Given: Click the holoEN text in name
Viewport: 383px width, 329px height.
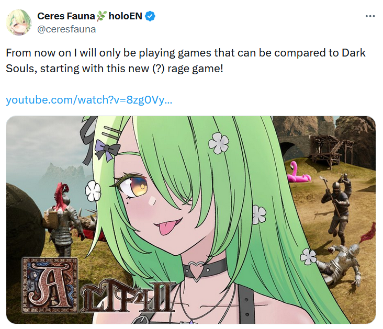Looking at the screenshot, I should click(125, 16).
